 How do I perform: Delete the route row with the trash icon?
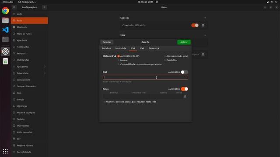pyautogui.click(x=185, y=96)
